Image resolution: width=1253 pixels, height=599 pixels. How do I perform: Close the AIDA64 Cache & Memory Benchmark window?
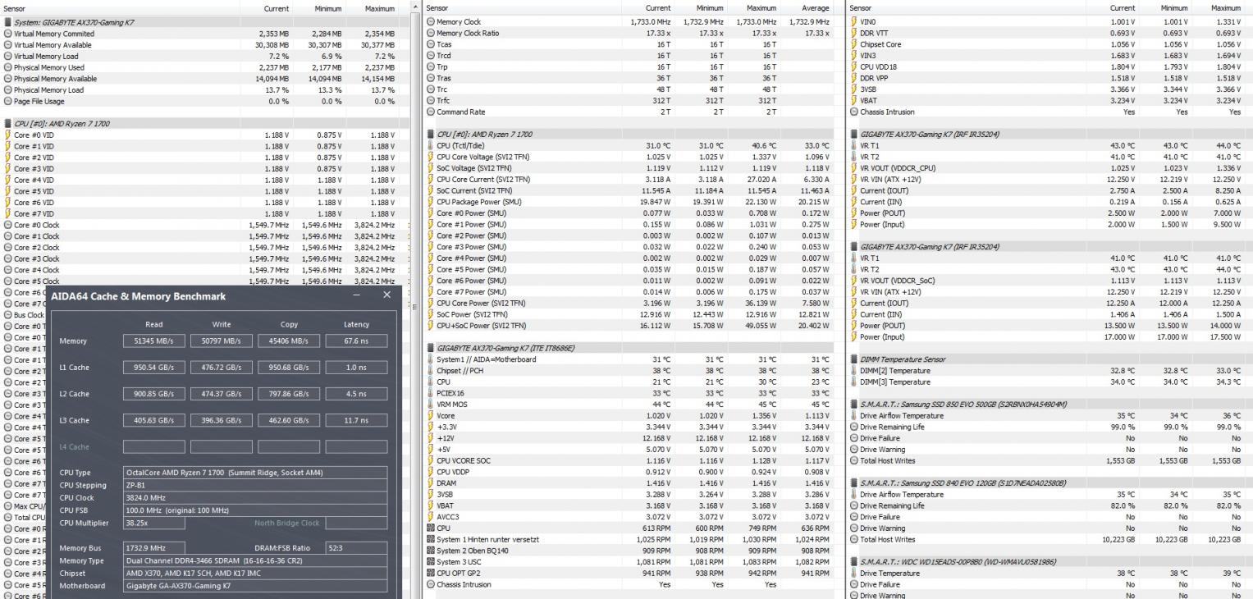[387, 295]
